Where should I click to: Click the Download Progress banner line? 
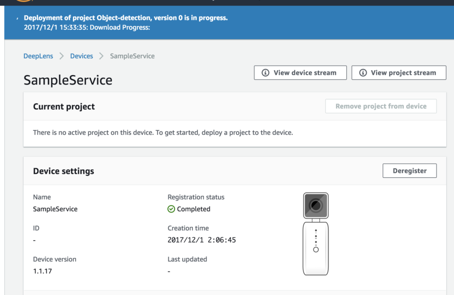tap(87, 27)
